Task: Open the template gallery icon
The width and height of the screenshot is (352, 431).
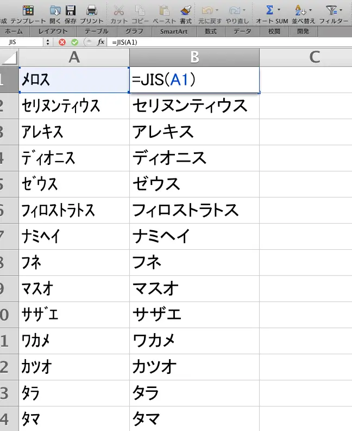Action: point(28,10)
